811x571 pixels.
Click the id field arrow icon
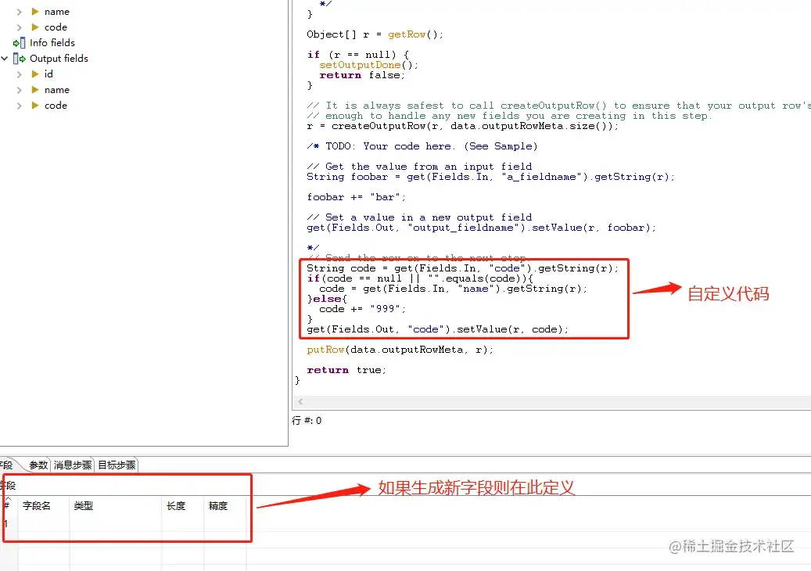35,74
